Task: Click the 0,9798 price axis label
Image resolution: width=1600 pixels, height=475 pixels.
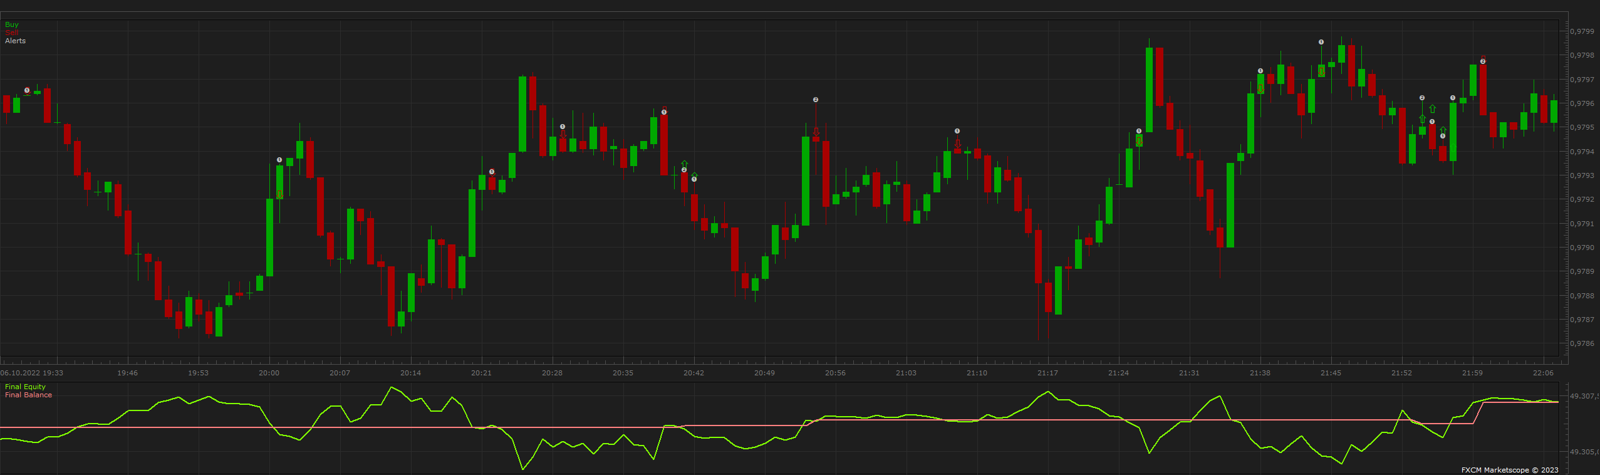Action: 1582,55
